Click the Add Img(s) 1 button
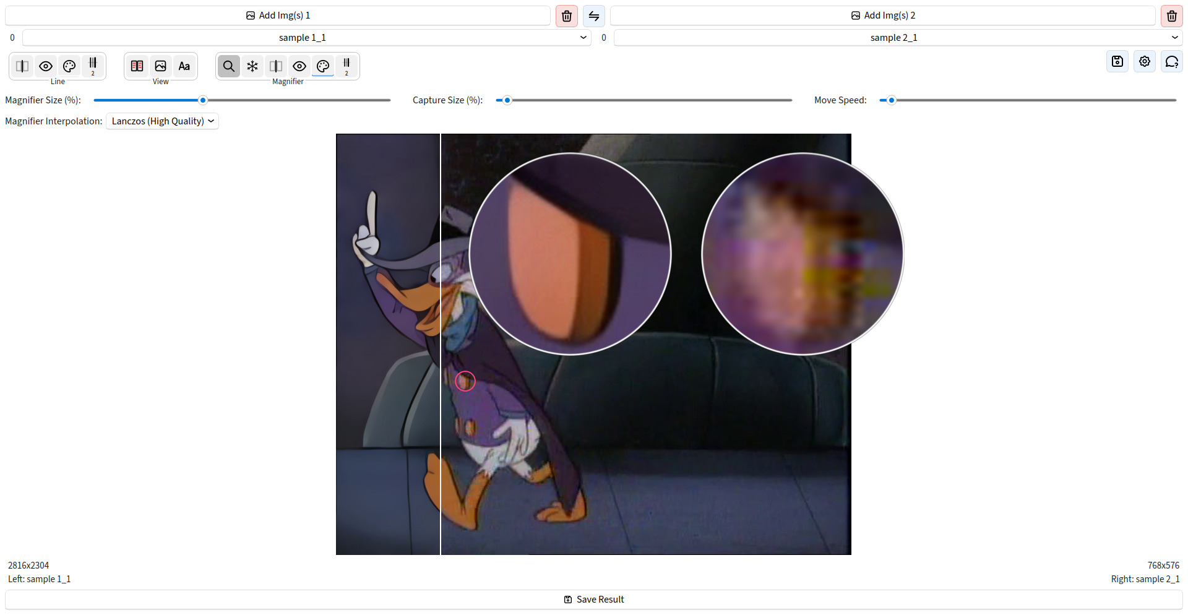This screenshot has width=1188, height=615. tap(278, 15)
